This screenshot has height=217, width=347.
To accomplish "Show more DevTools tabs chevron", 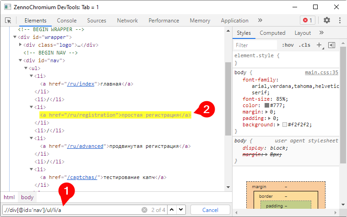I will (x=260, y=20).
